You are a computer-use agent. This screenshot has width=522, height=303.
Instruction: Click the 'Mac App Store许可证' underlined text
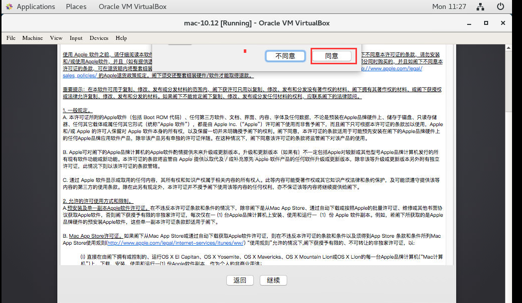[x=95, y=236]
